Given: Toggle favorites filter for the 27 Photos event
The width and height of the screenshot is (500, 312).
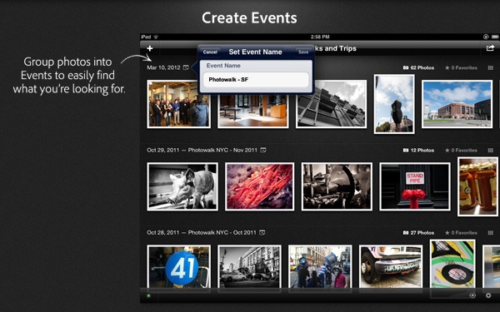Looking at the screenshot, I should [461, 233].
